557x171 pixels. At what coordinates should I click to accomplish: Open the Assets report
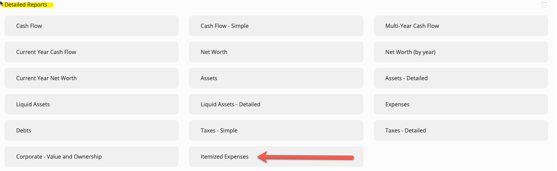(x=276, y=78)
